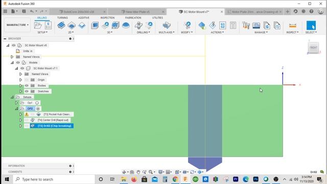Toggle visibility of Origin folder
Image resolution: width=327 pixels, height=184 pixels.
27,80
